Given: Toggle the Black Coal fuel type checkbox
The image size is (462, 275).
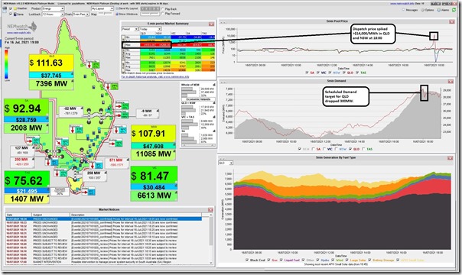Looking at the screenshot, I should (x=247, y=260).
